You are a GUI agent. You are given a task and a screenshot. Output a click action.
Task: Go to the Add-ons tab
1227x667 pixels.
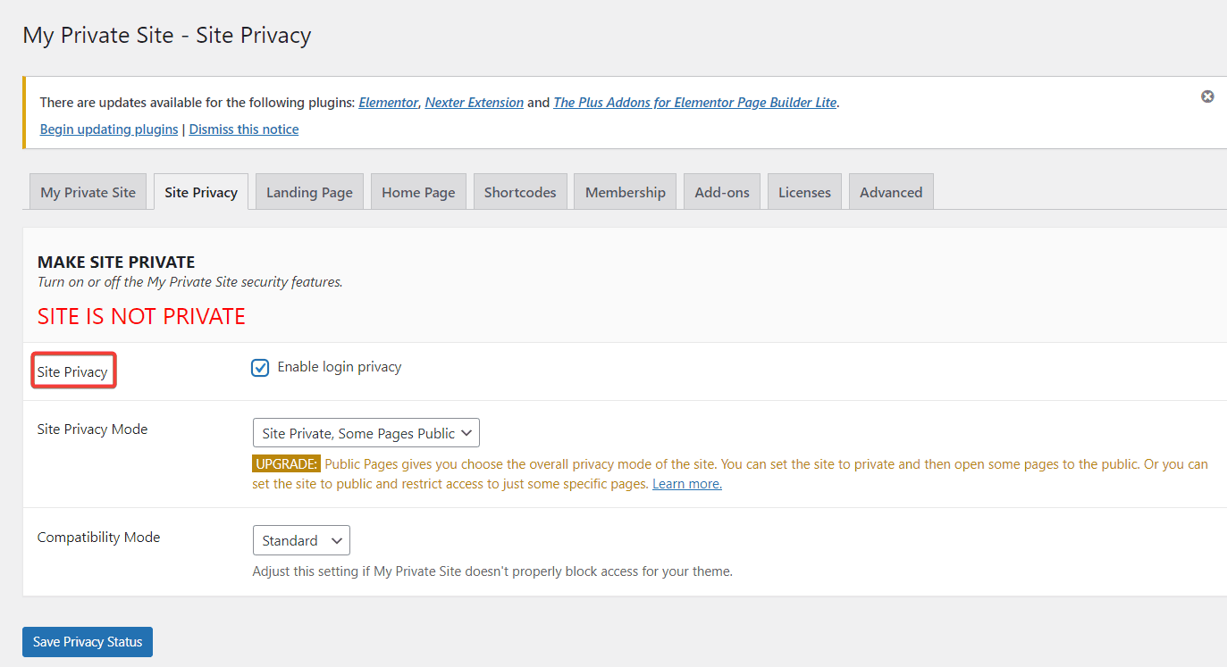click(721, 191)
